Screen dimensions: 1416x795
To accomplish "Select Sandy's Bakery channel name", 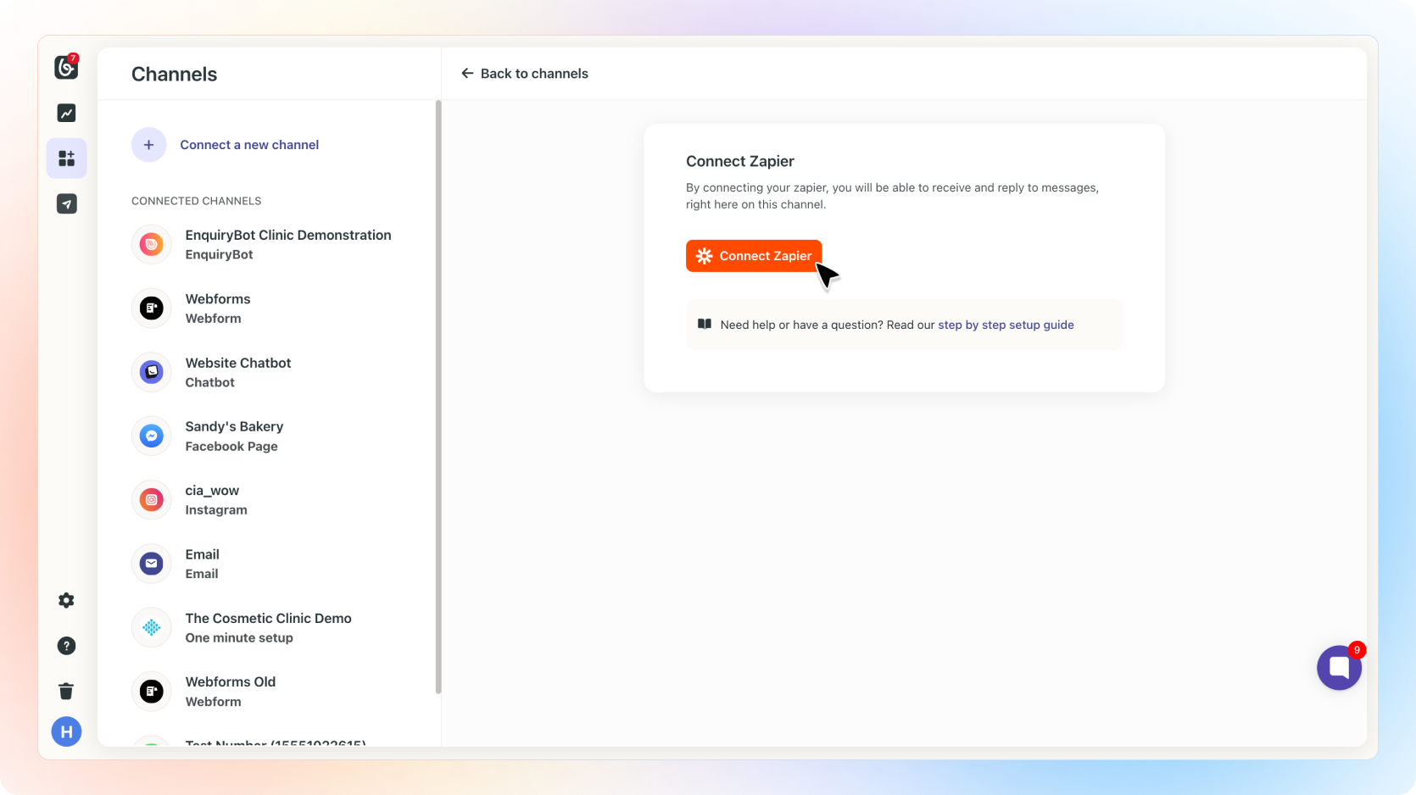I will [234, 426].
